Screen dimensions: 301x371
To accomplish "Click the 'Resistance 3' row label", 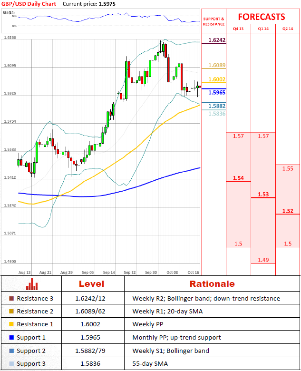I will 35,299.
